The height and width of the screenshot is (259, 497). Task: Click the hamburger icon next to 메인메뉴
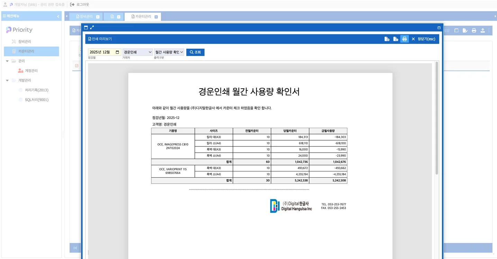tap(4, 16)
